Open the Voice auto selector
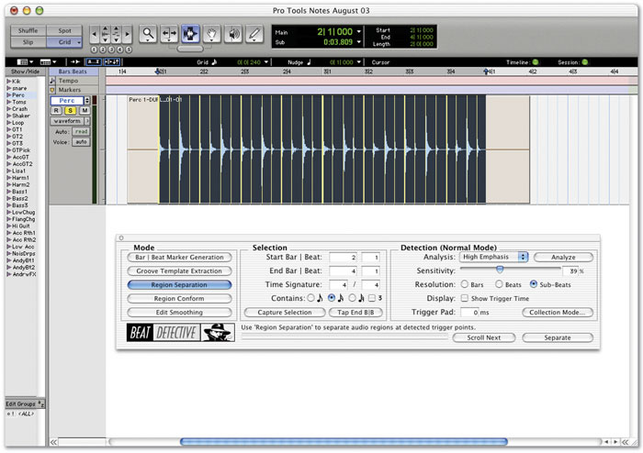The image size is (643, 453). (x=81, y=142)
